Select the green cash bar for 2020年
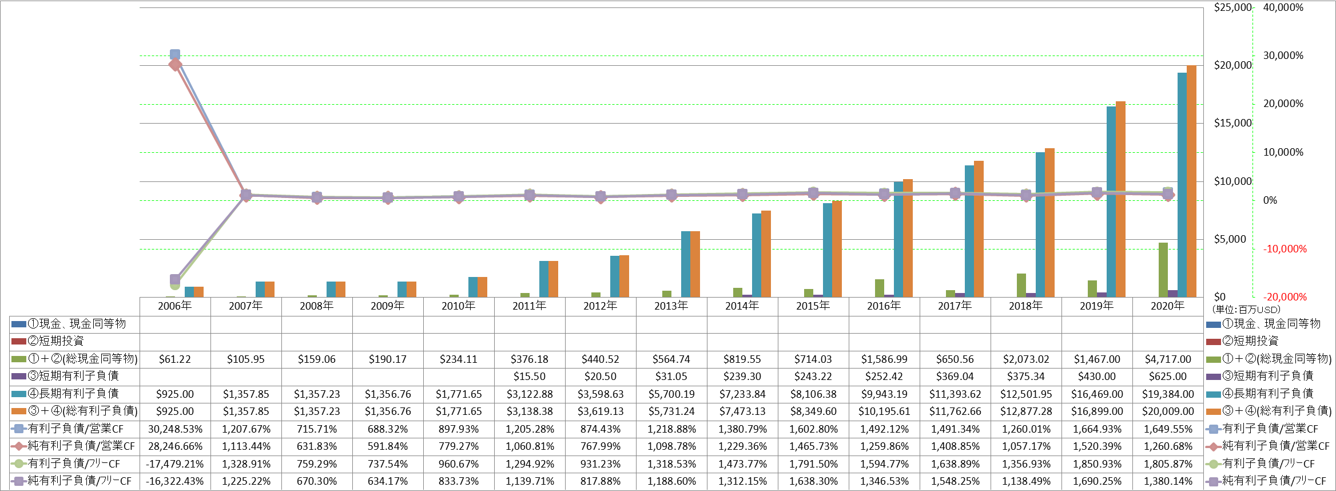Screen dimensions: 1336x491 click(1163, 270)
